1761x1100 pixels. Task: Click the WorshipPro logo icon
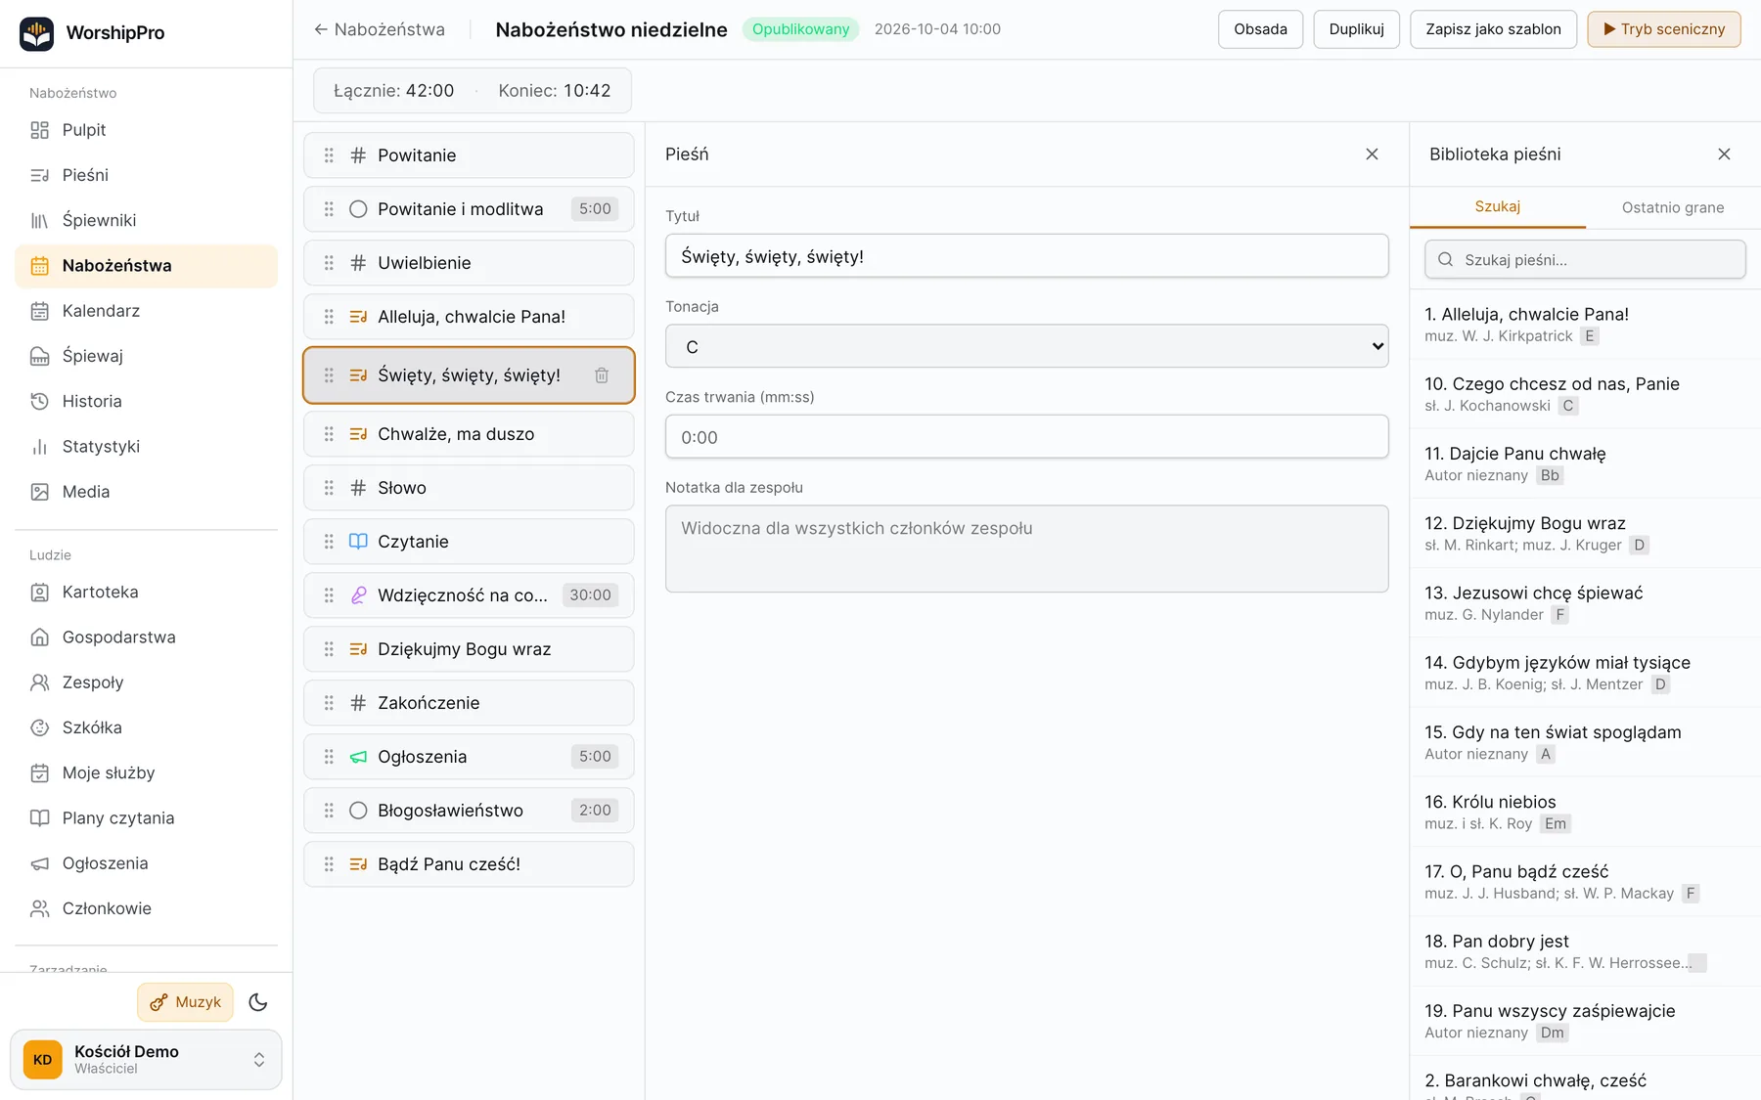37,33
